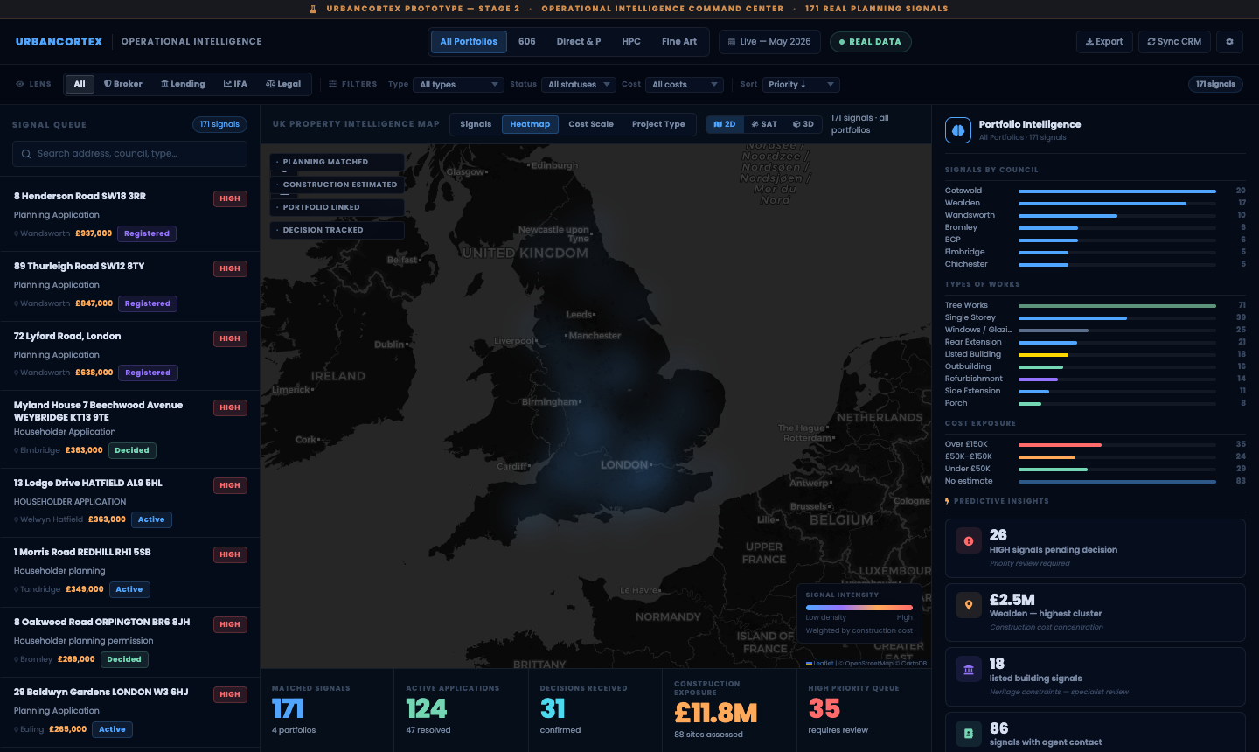Screen dimensions: 1259x752
Task: Switch map to Cost Scale tab
Action: click(591, 124)
